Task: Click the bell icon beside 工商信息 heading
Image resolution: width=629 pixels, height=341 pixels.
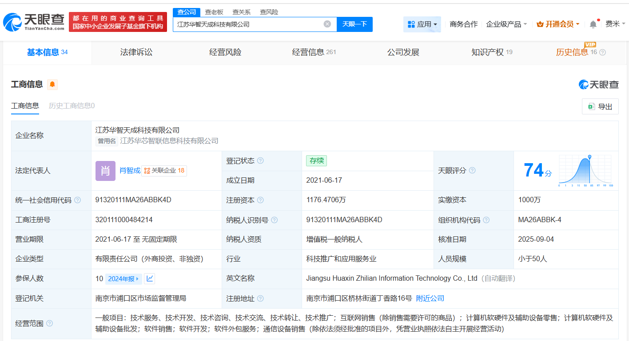Action: pos(52,84)
